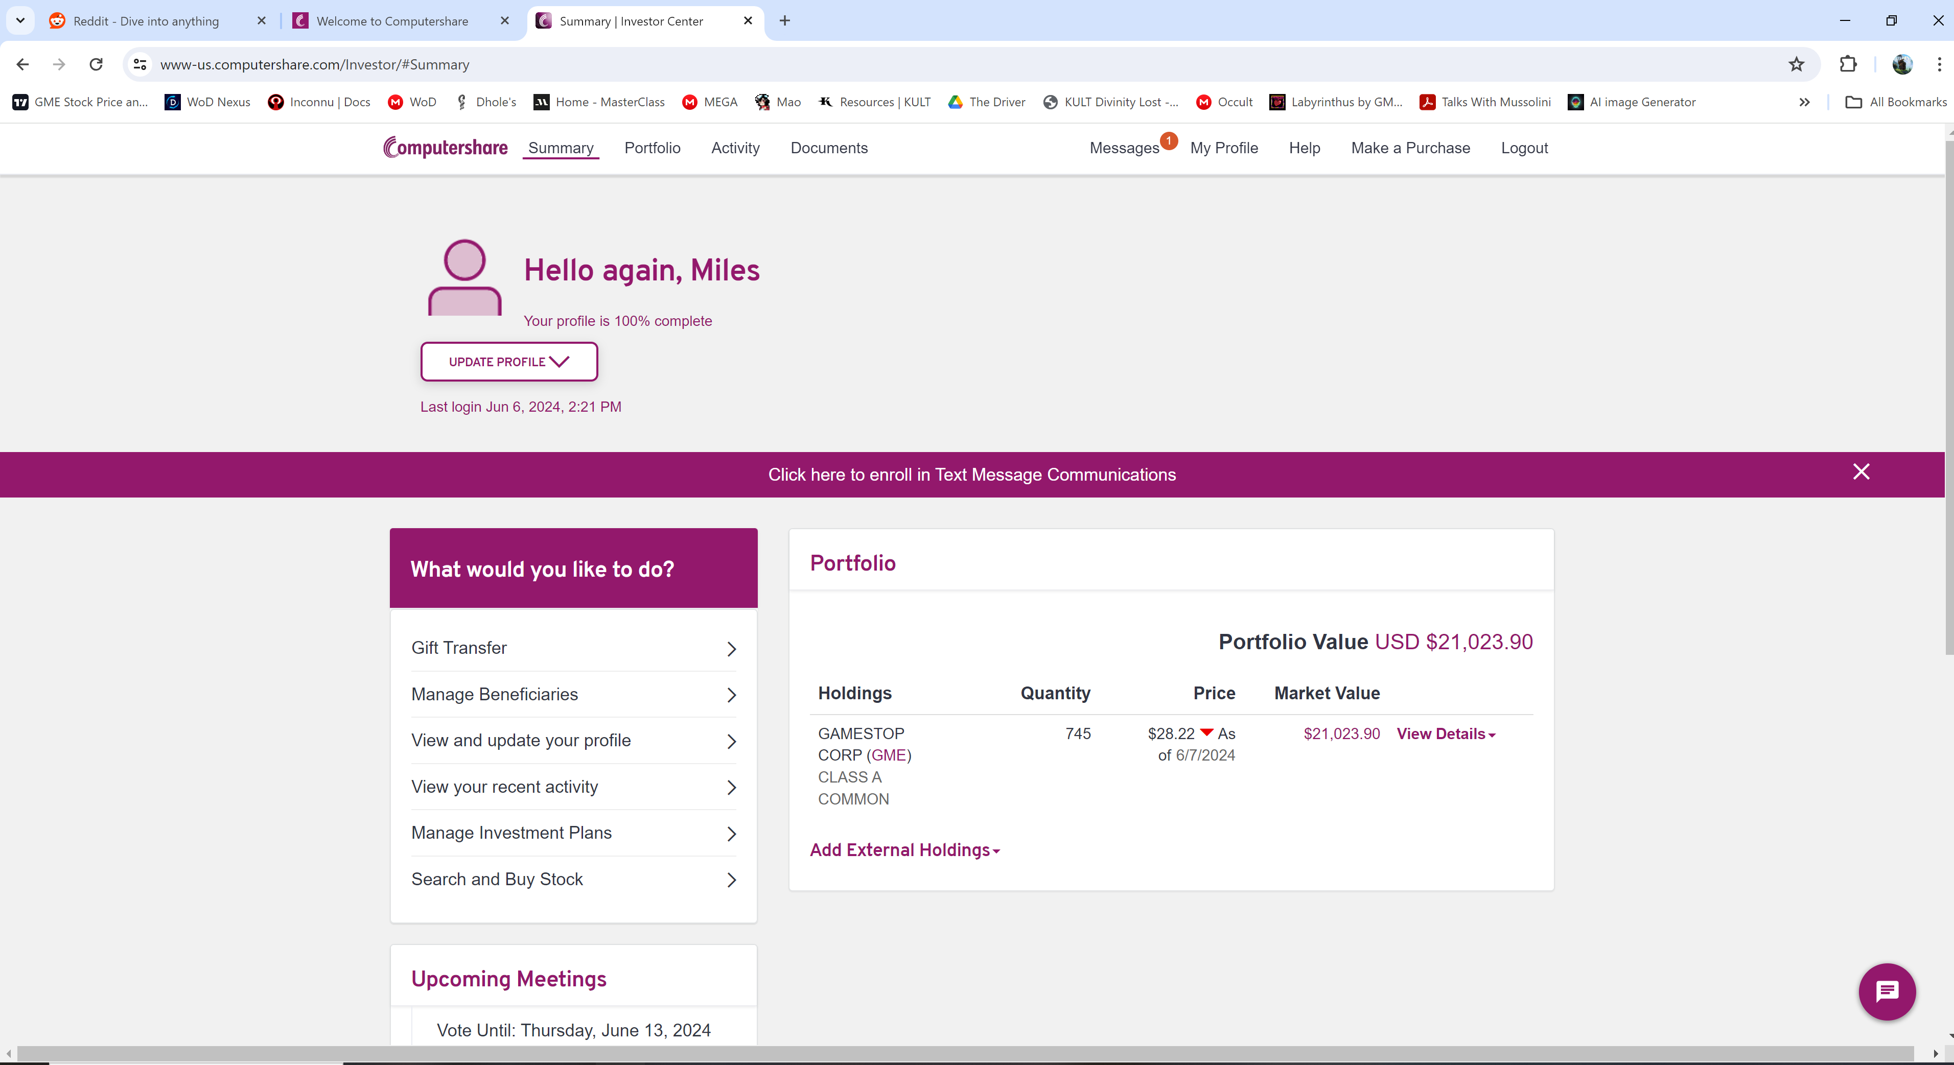Open WoD Nexus bookmark

(208, 102)
